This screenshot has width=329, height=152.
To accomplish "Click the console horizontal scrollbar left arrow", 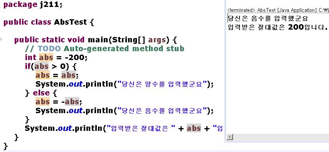I will (230, 137).
